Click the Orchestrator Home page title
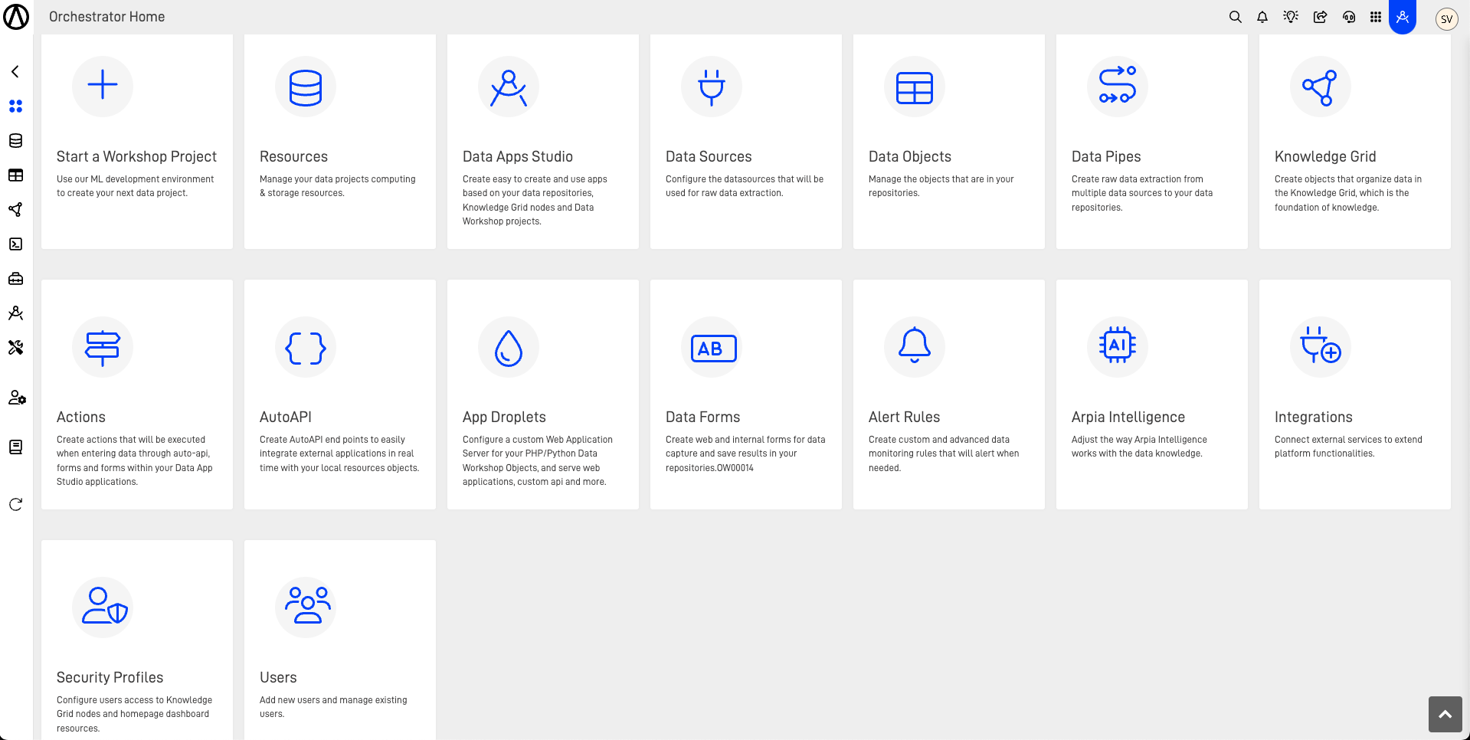Screen dimensions: 1470x740 106,17
